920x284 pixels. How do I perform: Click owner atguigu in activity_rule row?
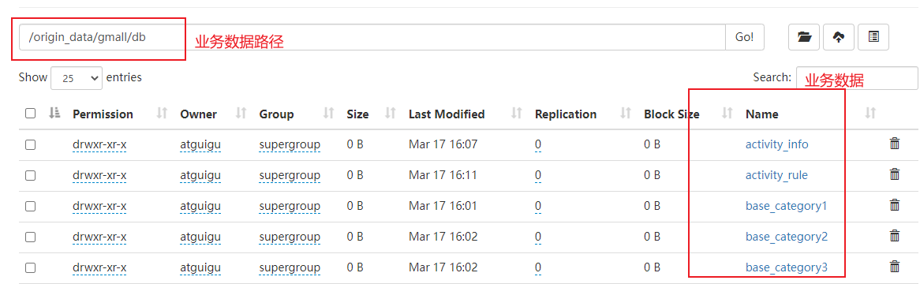(x=200, y=175)
